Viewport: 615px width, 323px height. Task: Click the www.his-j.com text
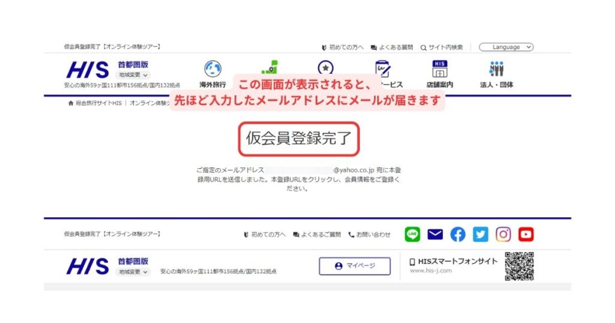[x=431, y=271]
